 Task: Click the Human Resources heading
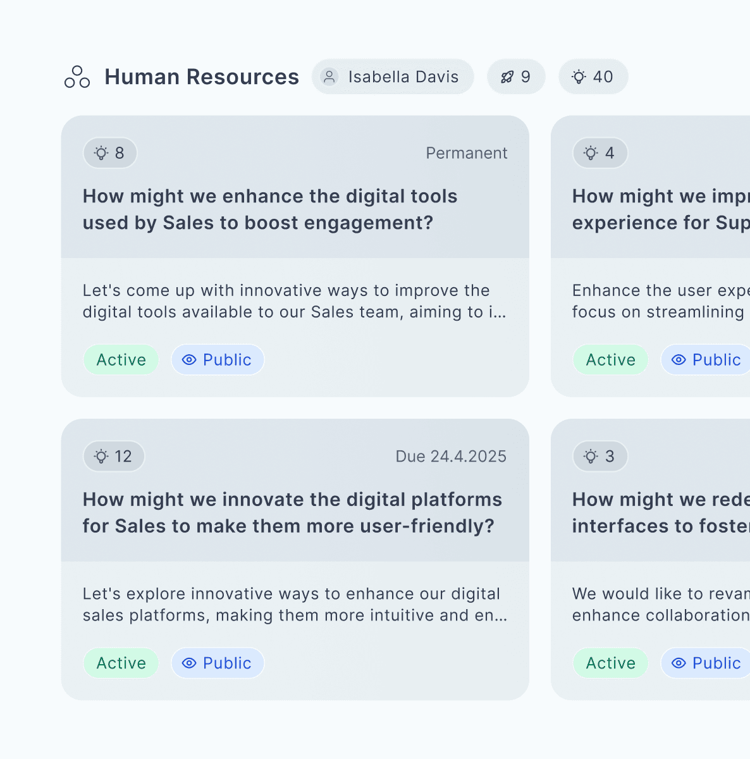click(201, 77)
